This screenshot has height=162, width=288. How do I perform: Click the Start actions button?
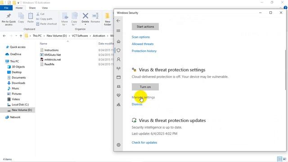[x=145, y=27]
